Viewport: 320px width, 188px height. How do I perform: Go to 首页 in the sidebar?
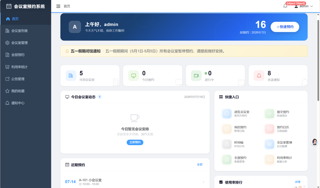coord(25,19)
